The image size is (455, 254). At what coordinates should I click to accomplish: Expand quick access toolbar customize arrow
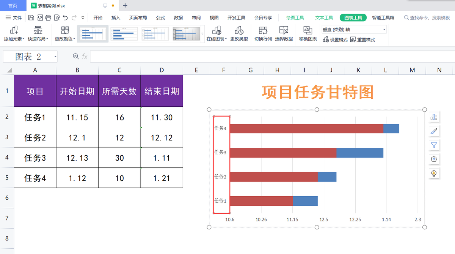tap(83, 17)
